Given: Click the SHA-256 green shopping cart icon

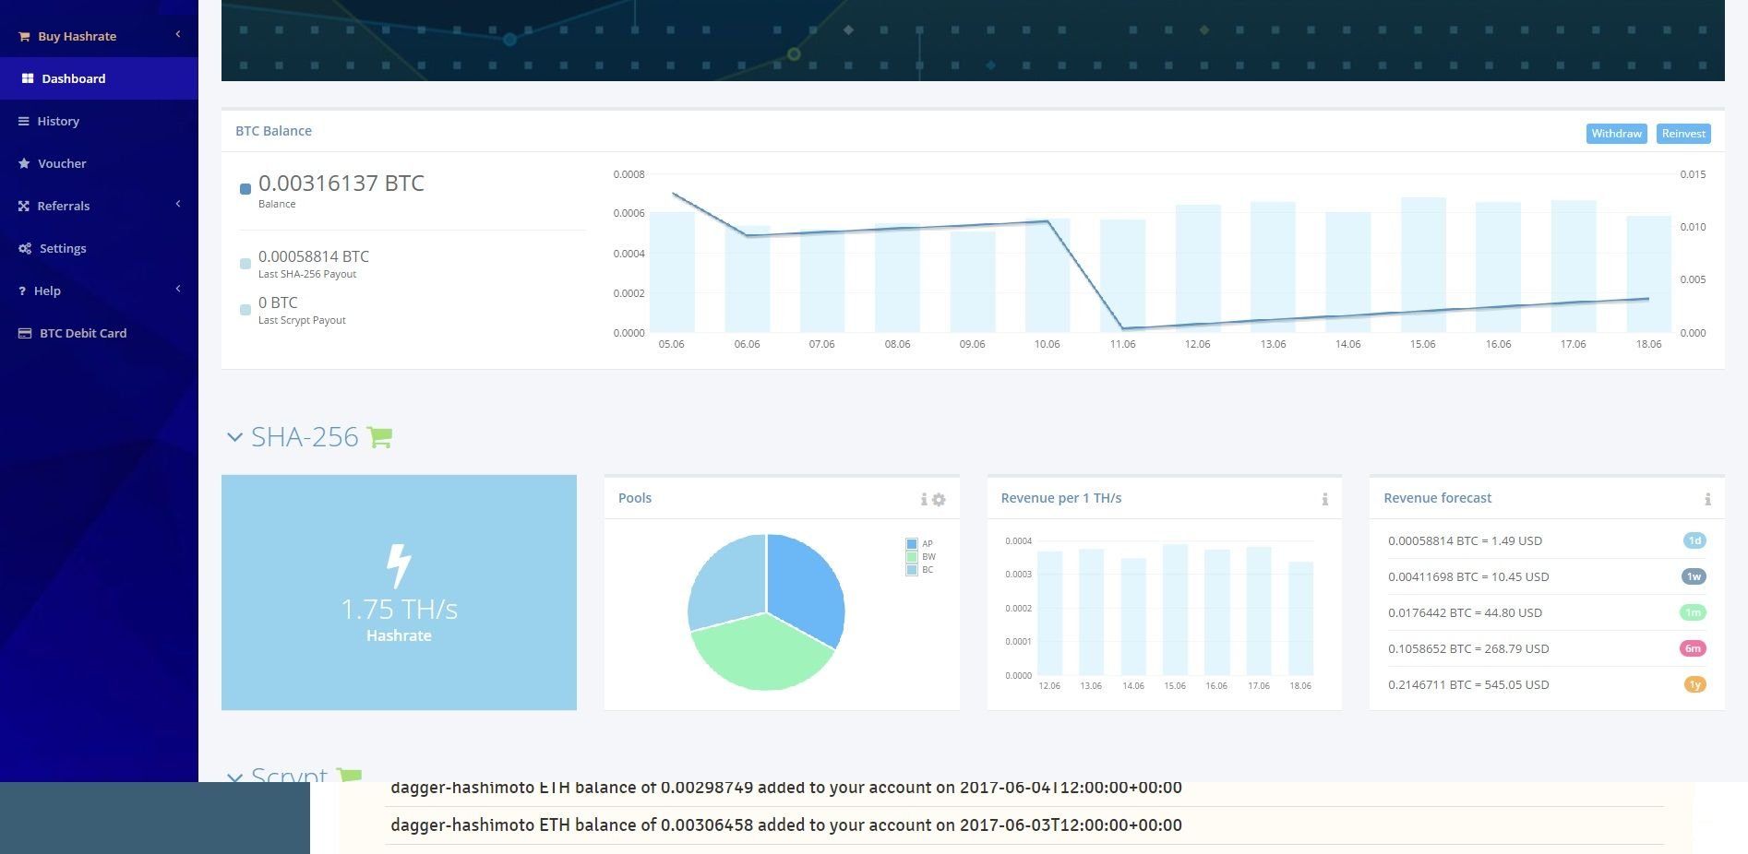Looking at the screenshot, I should point(379,437).
